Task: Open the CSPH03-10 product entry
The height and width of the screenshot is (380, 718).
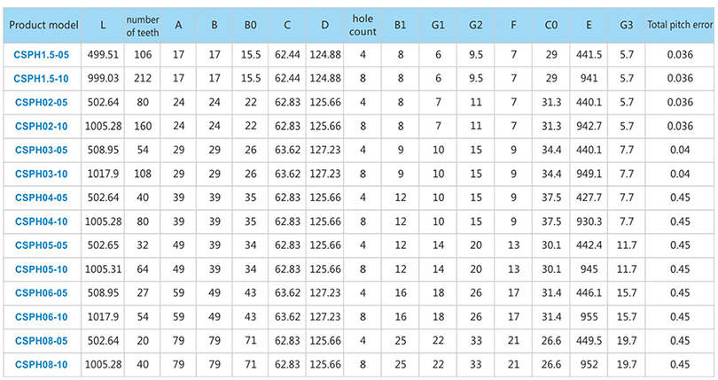Action: click(x=41, y=174)
